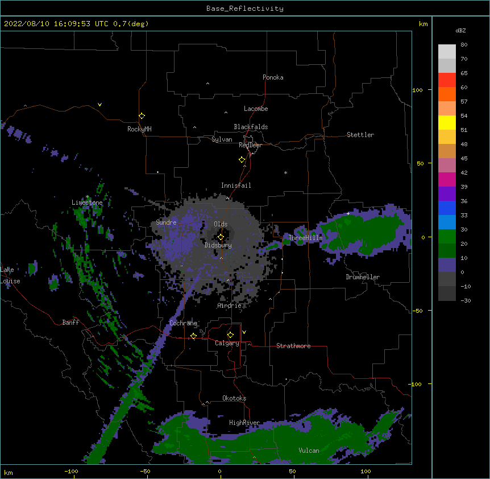The image size is (490, 479).
Task: Select the red legend swatch below 65 dBZ
Action: click(x=447, y=80)
